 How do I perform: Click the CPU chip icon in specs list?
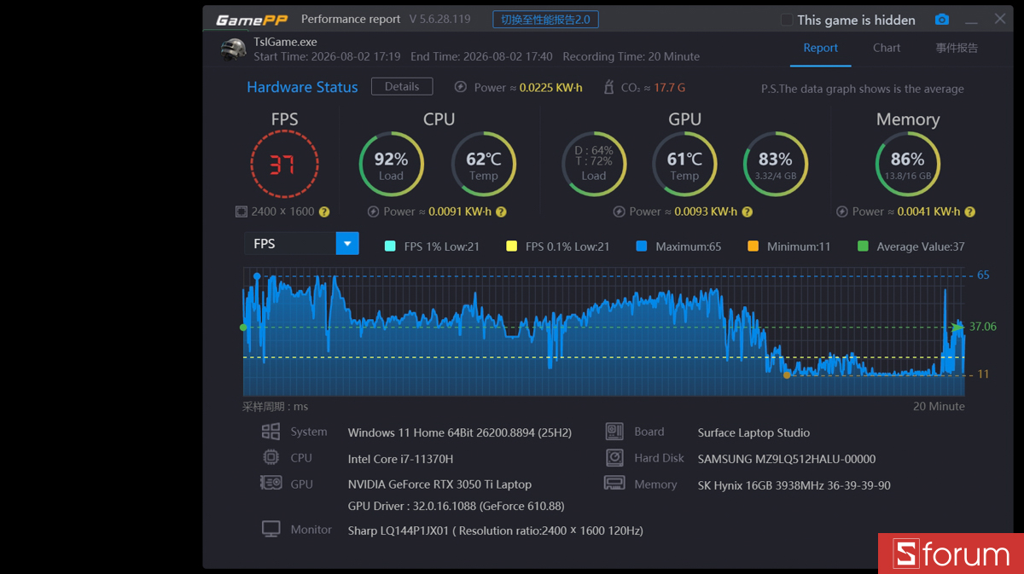pyautogui.click(x=271, y=457)
